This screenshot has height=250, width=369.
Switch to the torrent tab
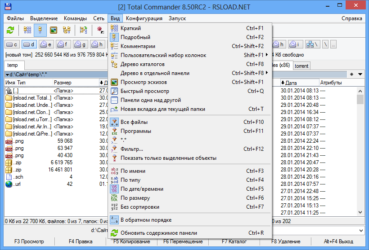(301, 66)
